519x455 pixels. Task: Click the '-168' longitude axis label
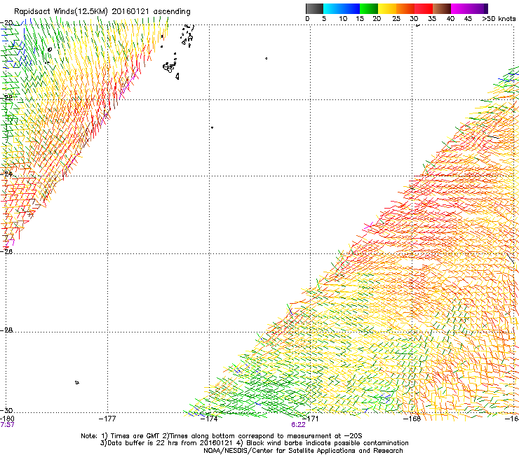(412, 419)
